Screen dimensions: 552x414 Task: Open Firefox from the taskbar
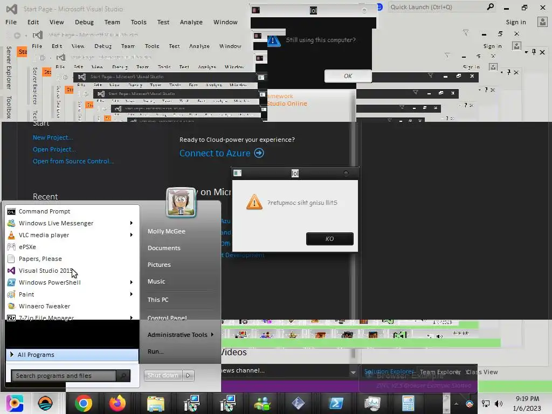[118, 403]
